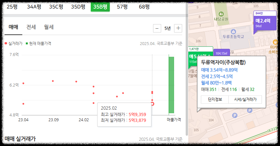Select the 34A평 size tab

34,7
